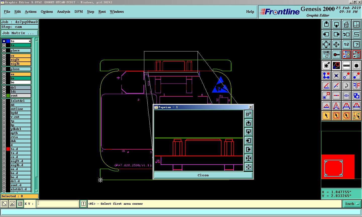This screenshot has width=362, height=217.
Task: Click the green color swatch of layer rout
Action: (8, 96)
